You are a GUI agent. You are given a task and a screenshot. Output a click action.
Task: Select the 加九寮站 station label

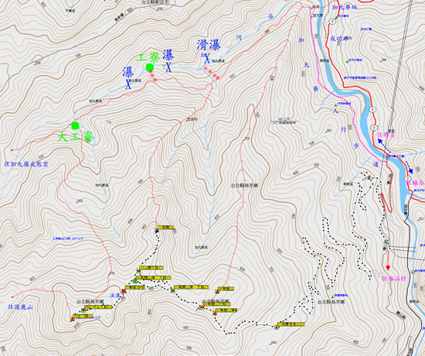pos(345,7)
